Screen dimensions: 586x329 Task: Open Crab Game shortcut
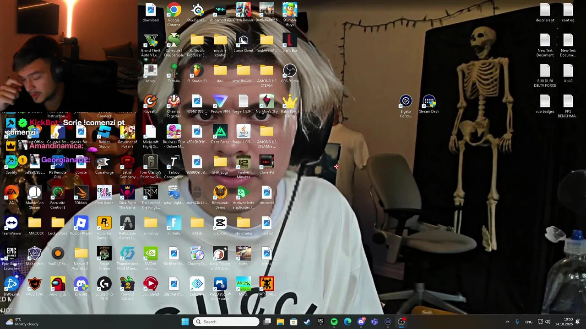tap(104, 195)
